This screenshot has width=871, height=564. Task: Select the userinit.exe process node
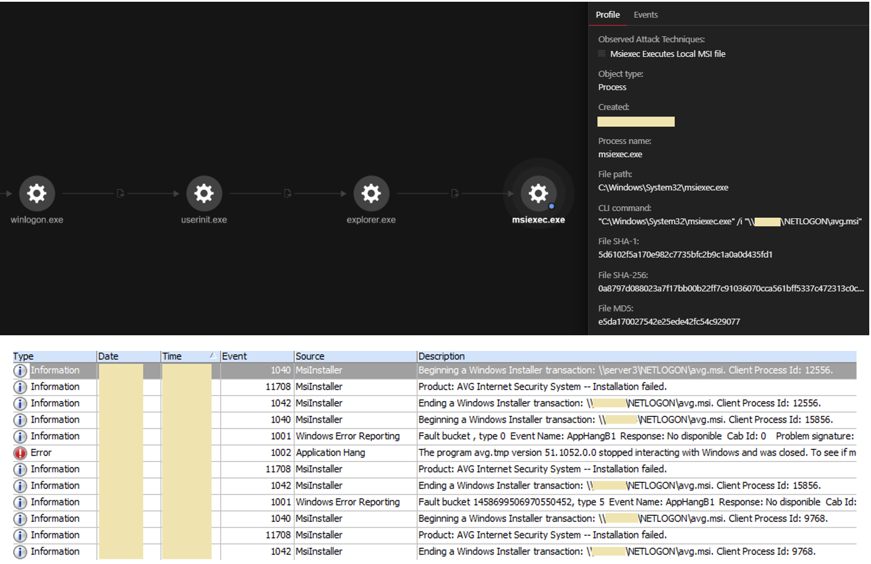[x=204, y=193]
